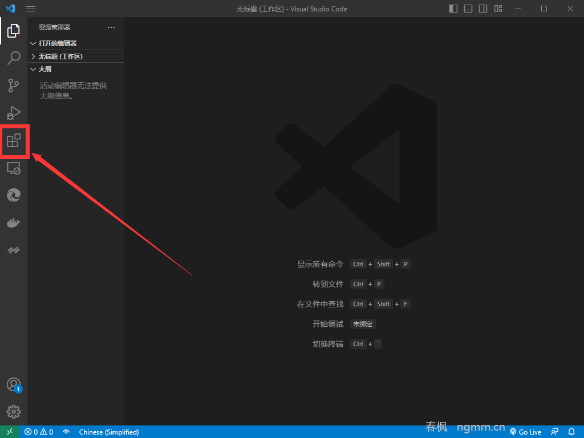The height and width of the screenshot is (438, 584).
Task: Click the 活动编辑器无法提供大纲信息 message
Action: (x=73, y=91)
